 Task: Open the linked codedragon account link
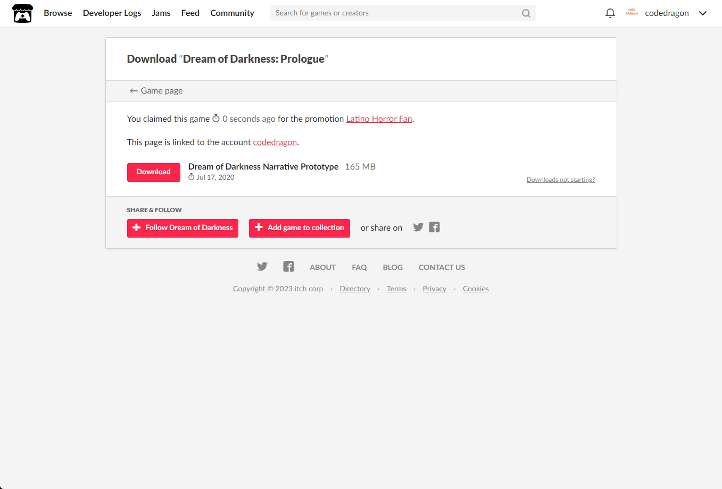275,142
